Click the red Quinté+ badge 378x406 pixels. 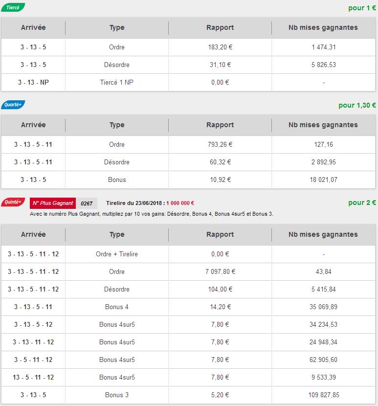13,203
